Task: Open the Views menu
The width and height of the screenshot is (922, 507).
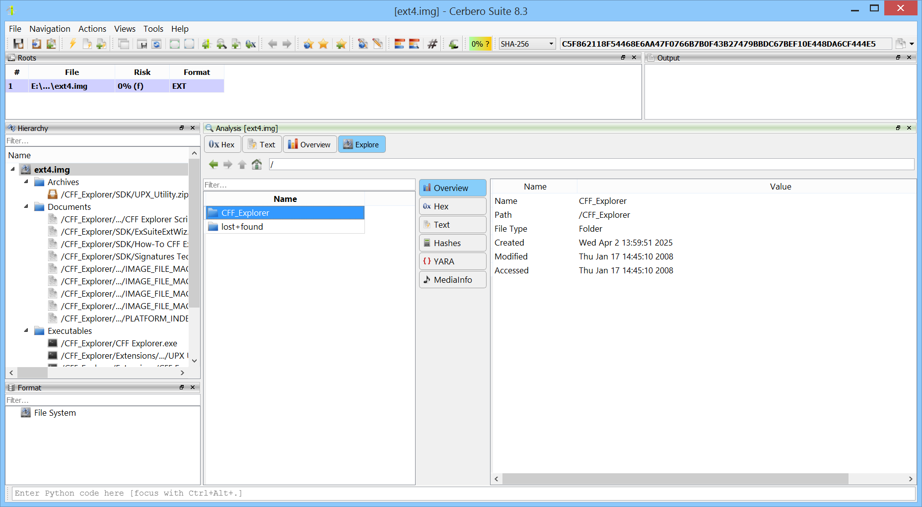Action: (125, 29)
